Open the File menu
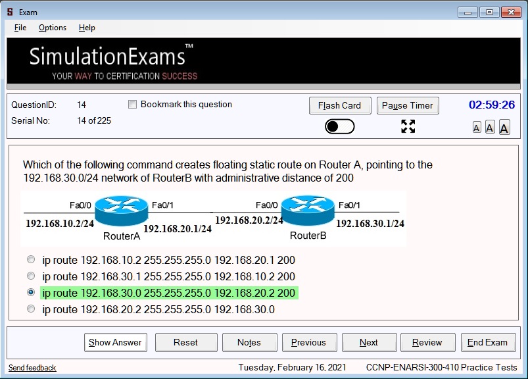The image size is (528, 379). (20, 28)
